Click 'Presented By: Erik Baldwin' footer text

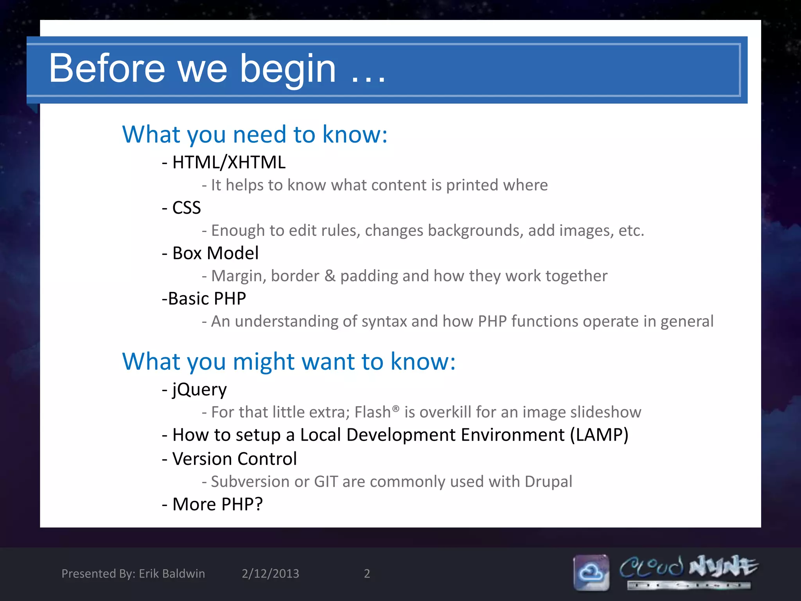(x=133, y=574)
